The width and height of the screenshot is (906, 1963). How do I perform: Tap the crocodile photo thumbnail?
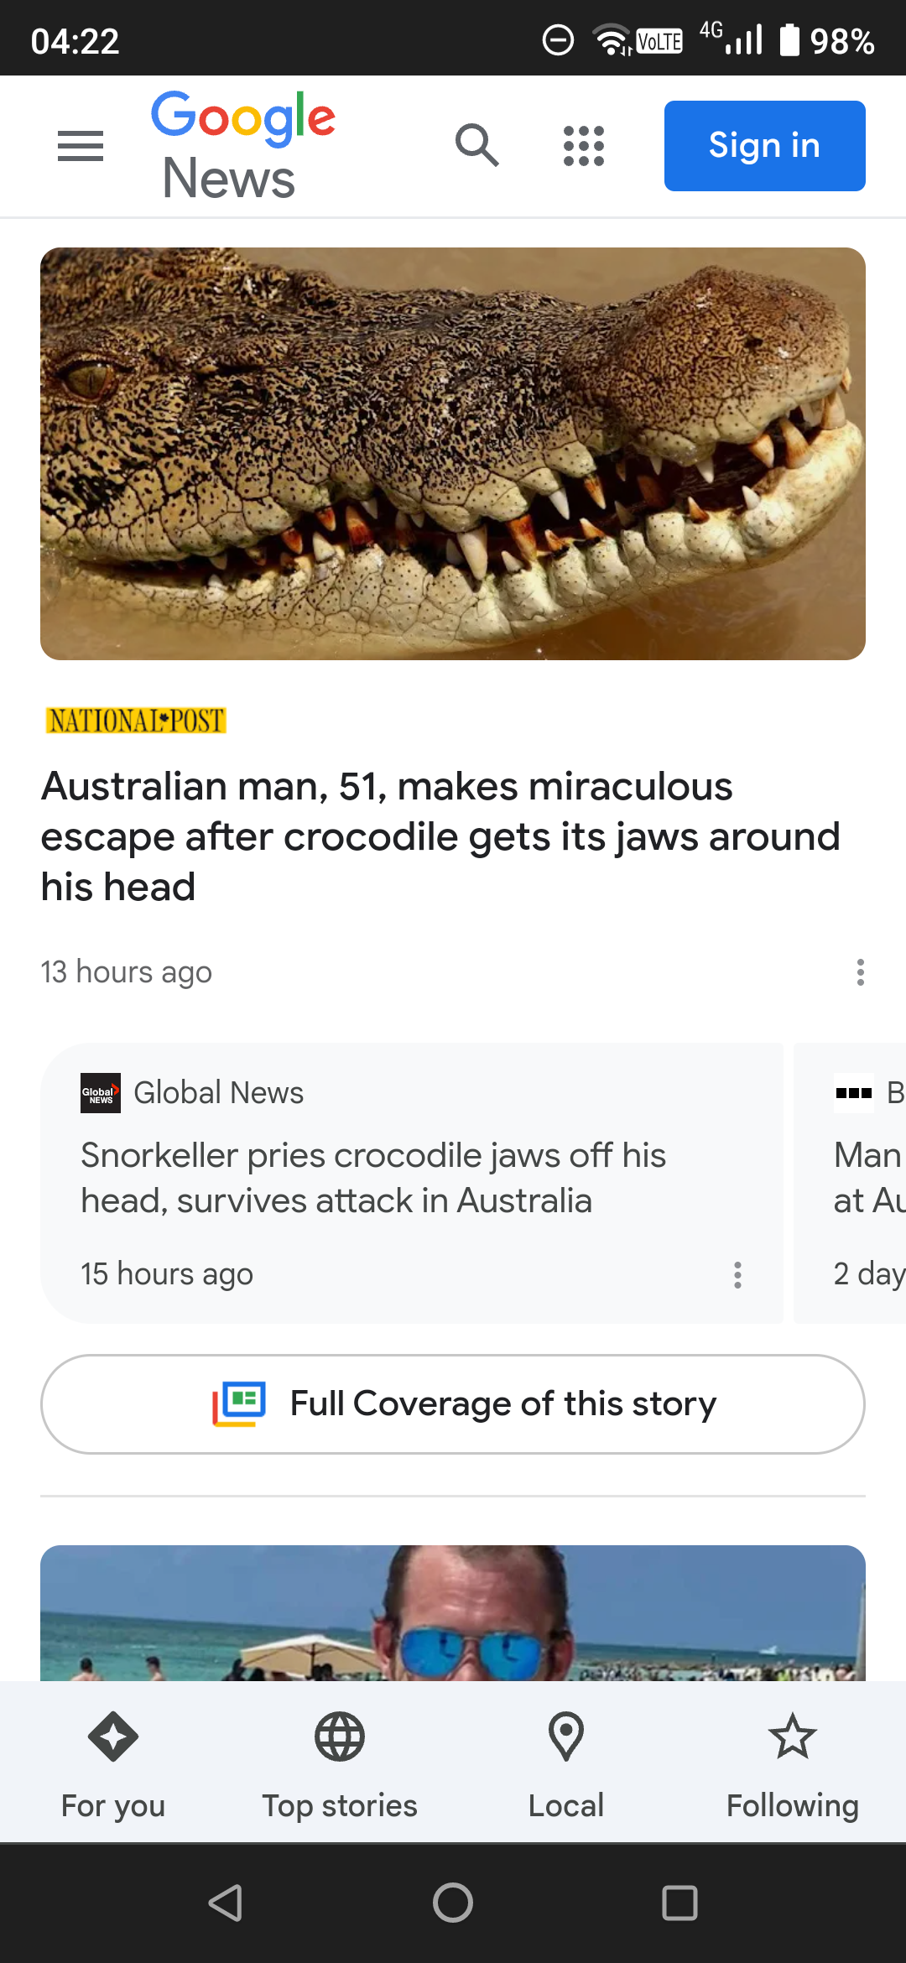pyautogui.click(x=453, y=454)
